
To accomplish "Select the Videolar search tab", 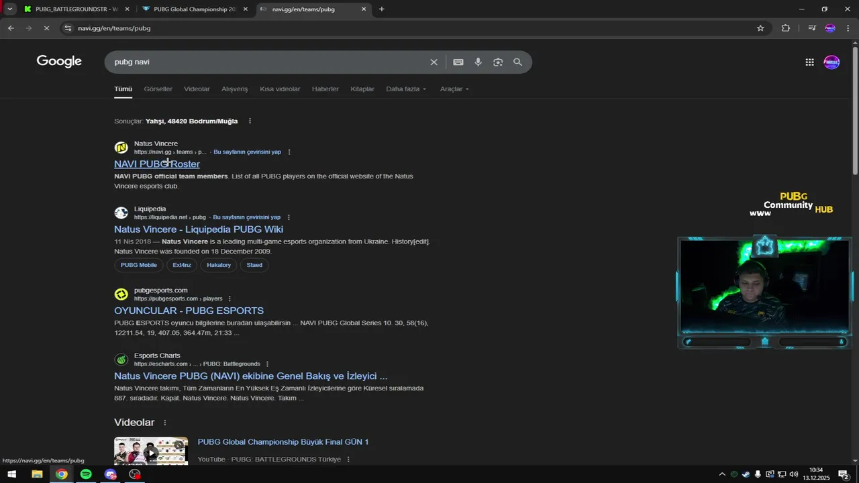I will click(x=197, y=89).
